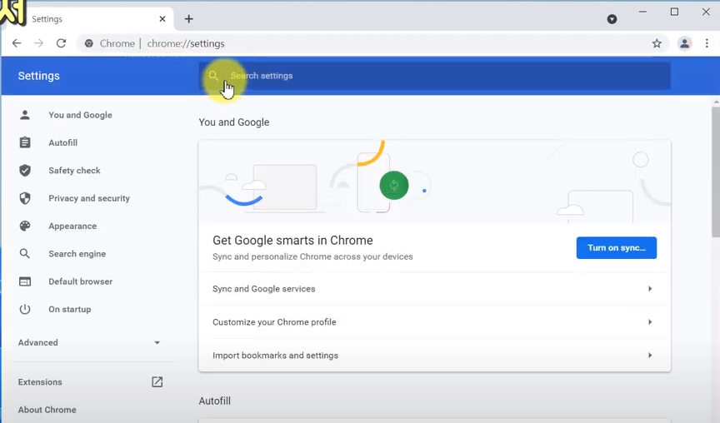Image resolution: width=720 pixels, height=423 pixels.
Task: Click the green sync circle illustration
Action: [394, 186]
